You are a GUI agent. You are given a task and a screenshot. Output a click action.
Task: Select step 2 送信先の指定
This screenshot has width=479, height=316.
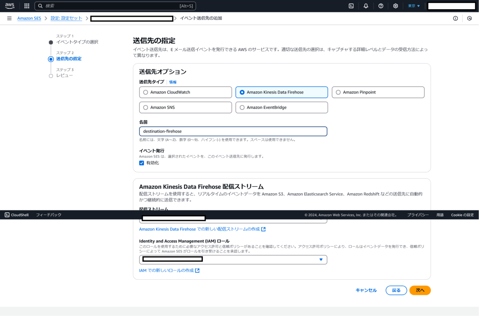click(69, 59)
